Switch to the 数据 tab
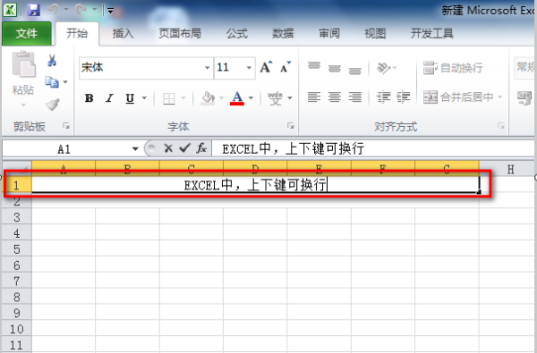Image resolution: width=537 pixels, height=353 pixels. coord(283,34)
